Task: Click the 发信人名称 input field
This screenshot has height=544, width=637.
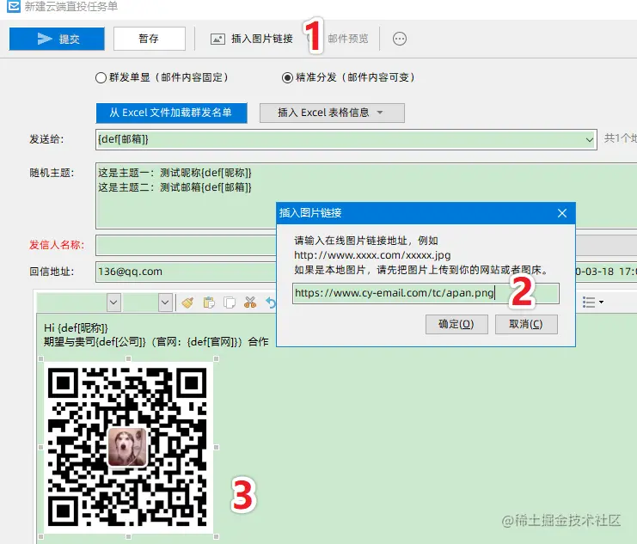Action: [186, 245]
